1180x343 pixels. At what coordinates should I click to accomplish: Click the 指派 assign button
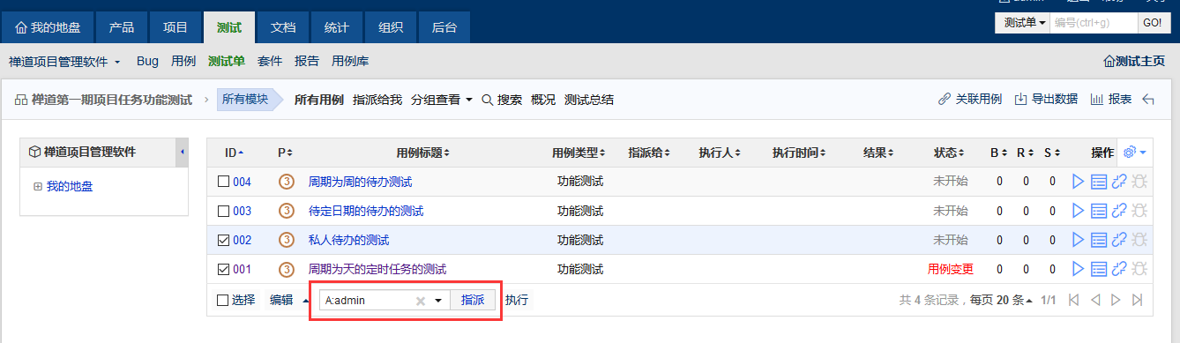473,300
